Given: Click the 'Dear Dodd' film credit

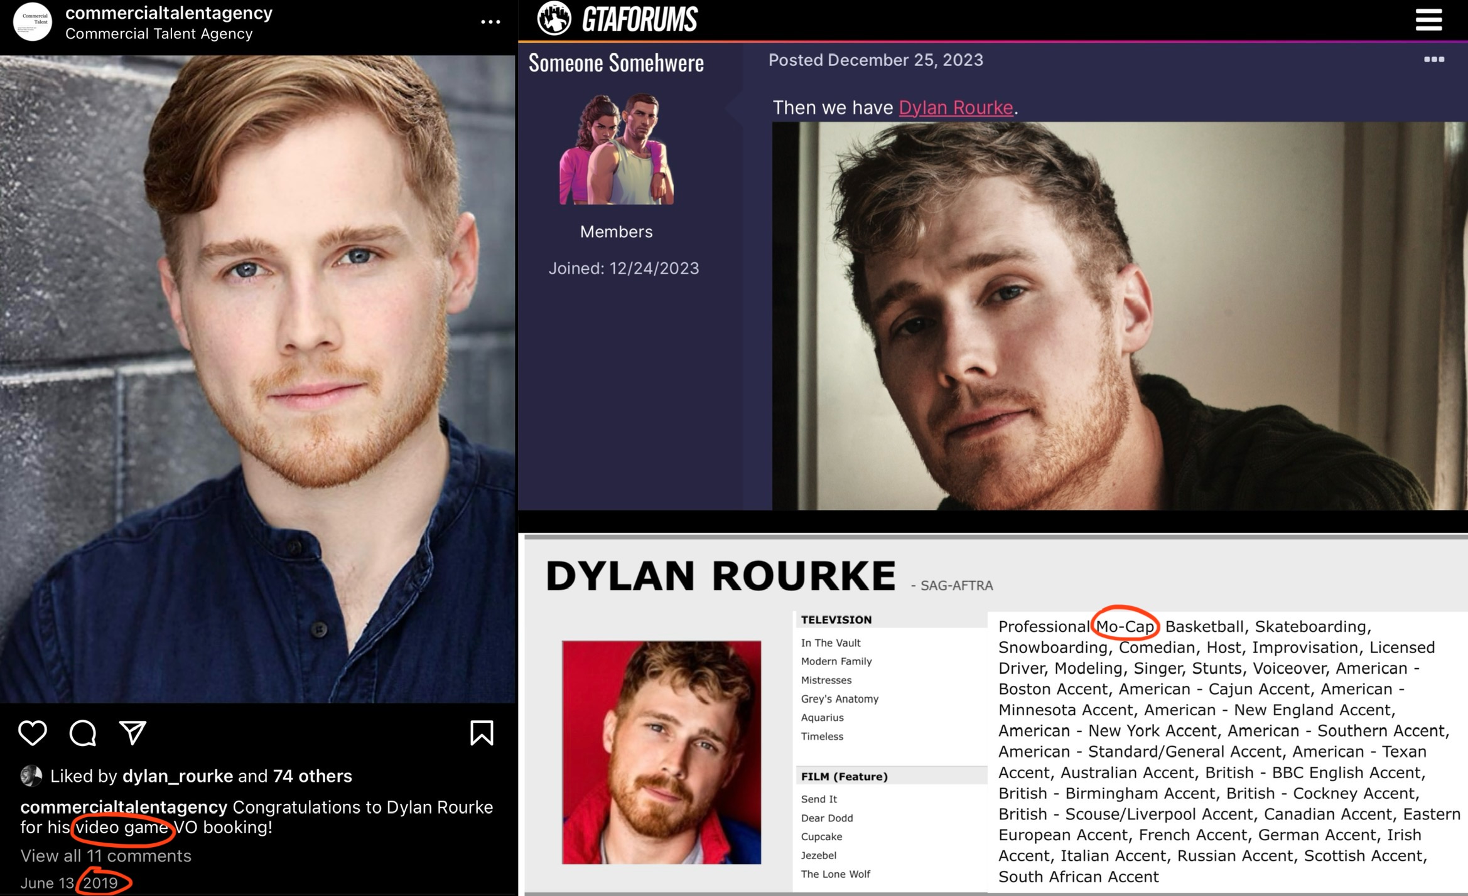Looking at the screenshot, I should (827, 818).
